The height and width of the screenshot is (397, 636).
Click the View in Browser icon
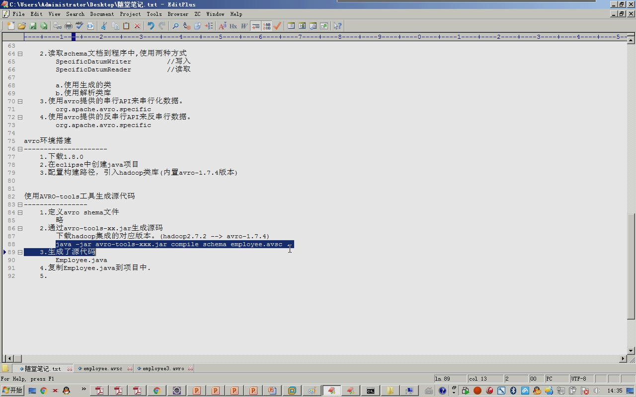pyautogui.click(x=324, y=26)
